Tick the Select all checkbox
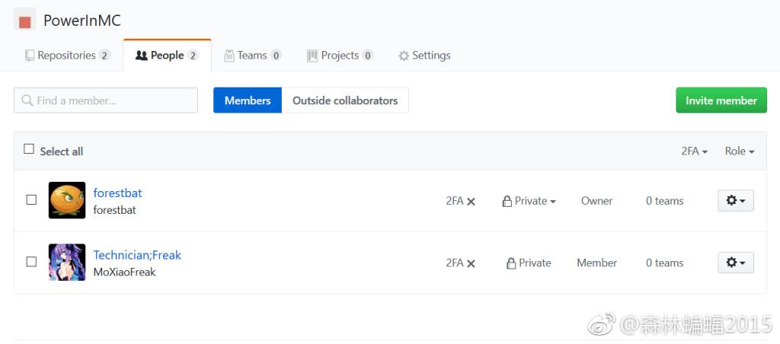The image size is (780, 344). [x=29, y=150]
